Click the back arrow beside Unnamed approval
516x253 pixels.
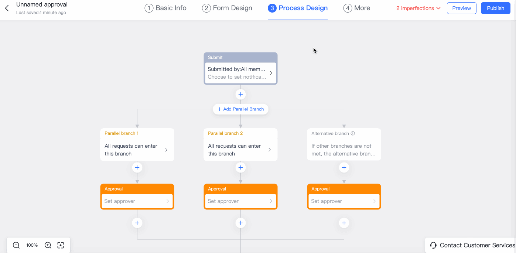point(6,8)
